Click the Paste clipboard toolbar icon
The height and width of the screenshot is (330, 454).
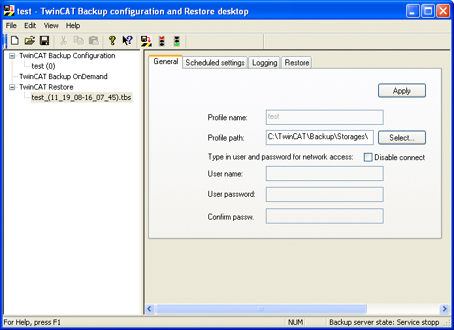[93, 41]
